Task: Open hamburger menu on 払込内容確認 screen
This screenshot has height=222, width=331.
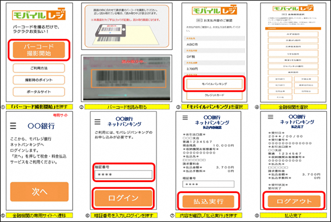Action: pyautogui.click(x=185, y=118)
